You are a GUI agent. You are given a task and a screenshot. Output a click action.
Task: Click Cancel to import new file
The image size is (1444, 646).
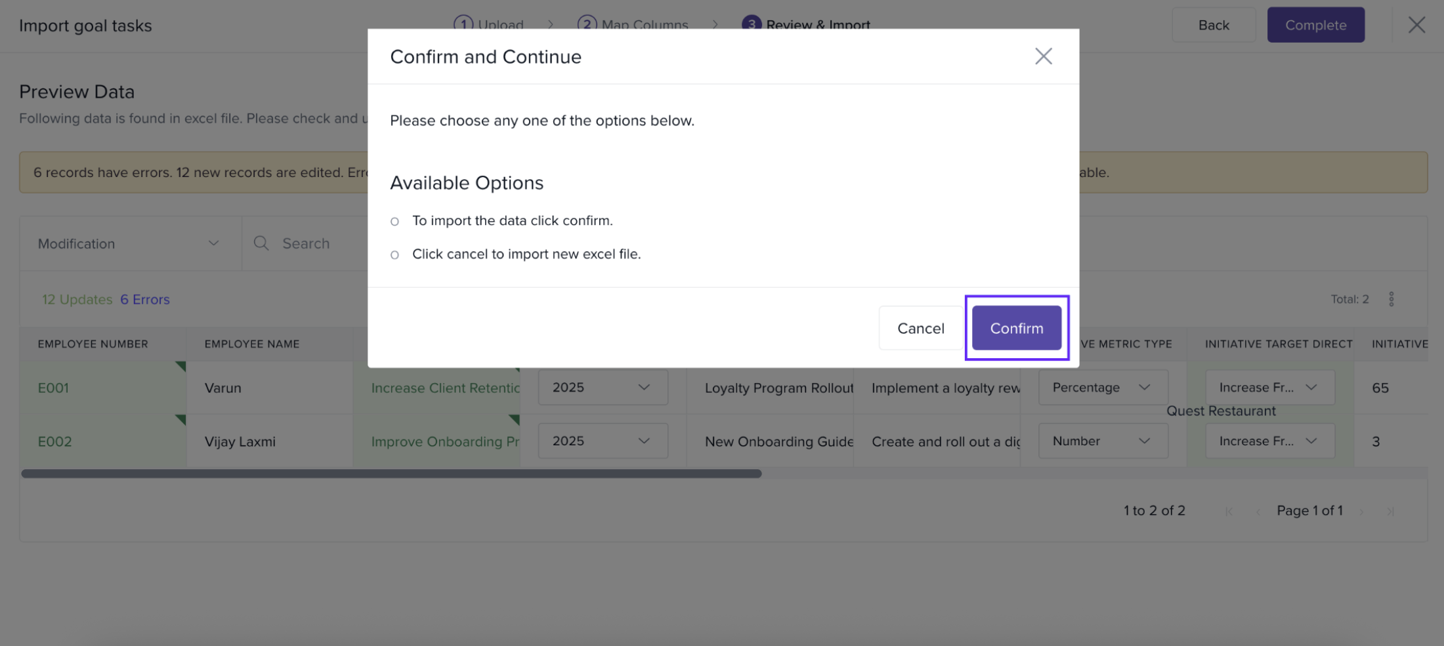point(920,328)
